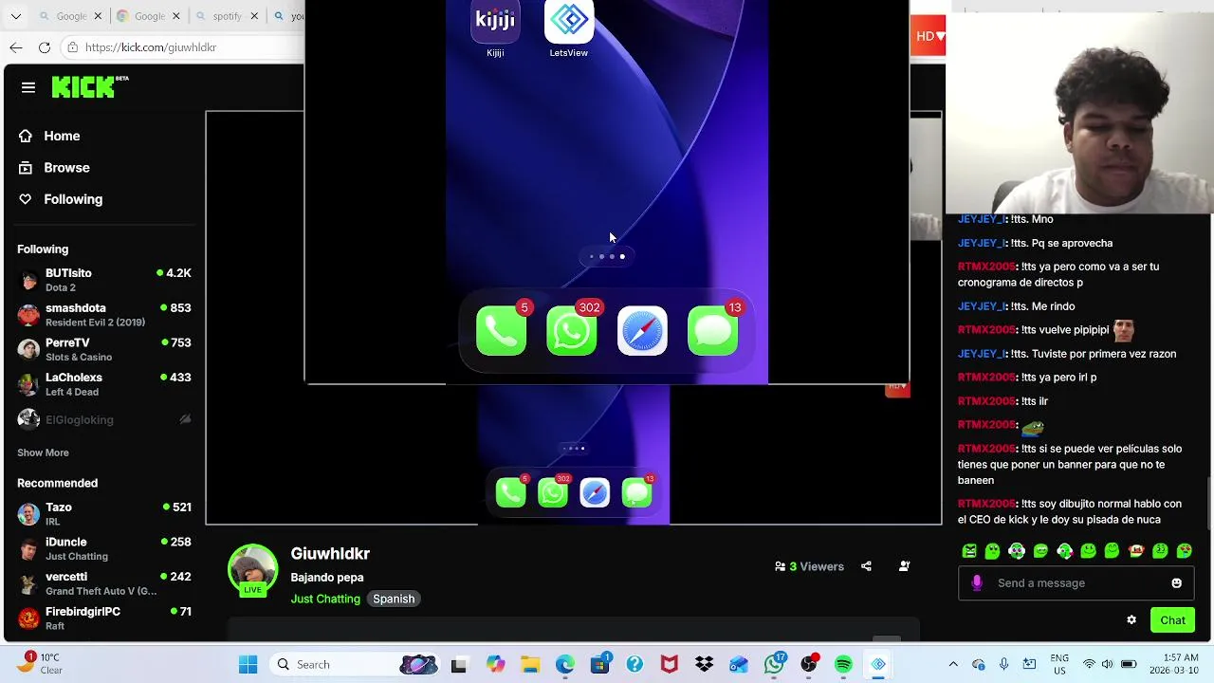Open the Kick hamburger sidebar menu
The image size is (1214, 683).
pos(28,87)
